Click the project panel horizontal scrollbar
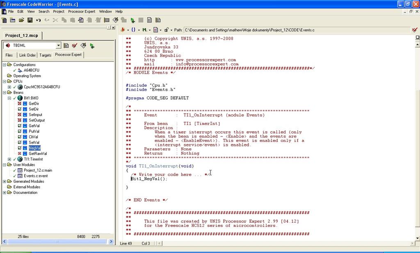The image size is (420, 253). [x=57, y=242]
